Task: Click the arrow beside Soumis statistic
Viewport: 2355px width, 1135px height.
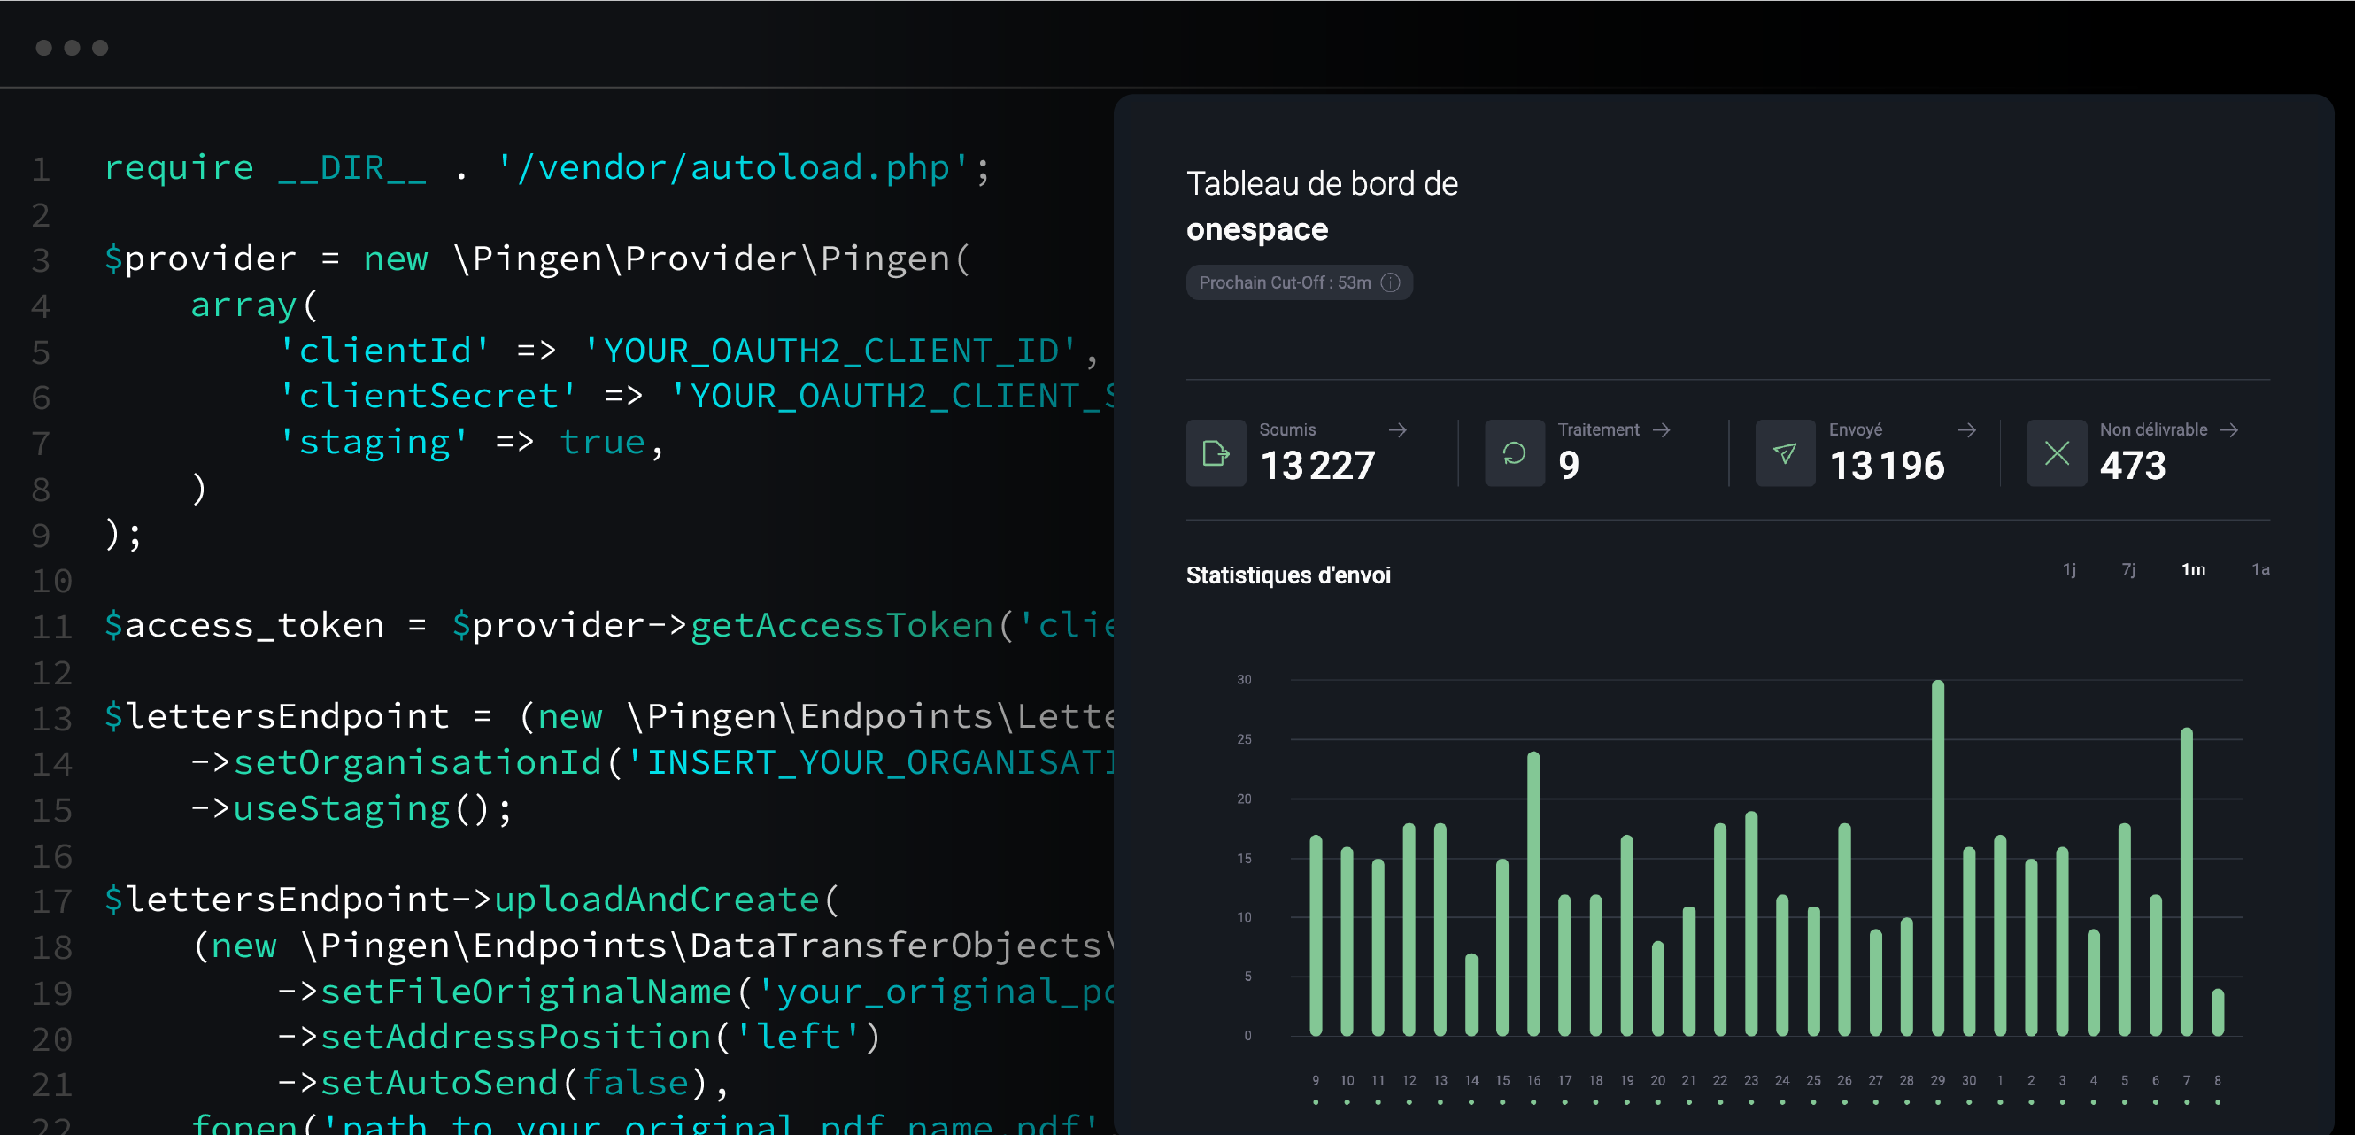Action: tap(1398, 430)
